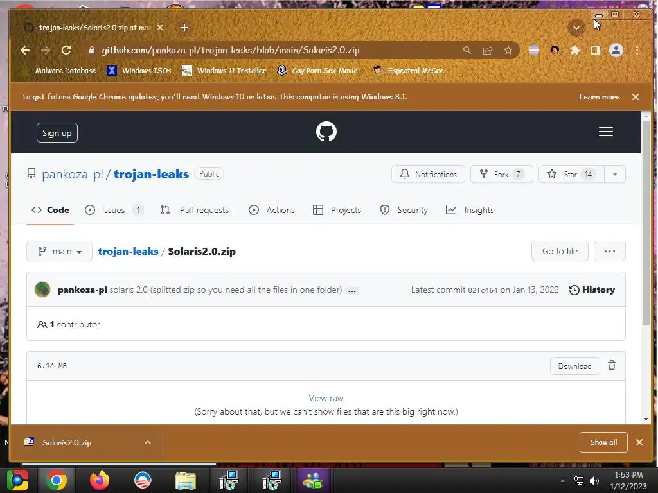Click the Notifications bell button
This screenshot has height=493, width=658.
tap(428, 174)
